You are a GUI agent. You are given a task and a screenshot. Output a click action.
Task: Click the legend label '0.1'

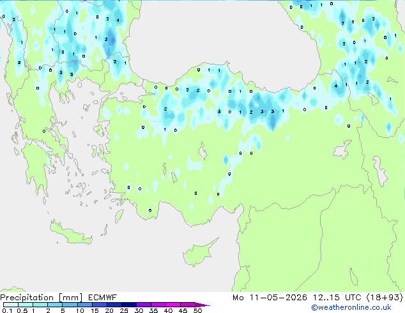pyautogui.click(x=7, y=310)
